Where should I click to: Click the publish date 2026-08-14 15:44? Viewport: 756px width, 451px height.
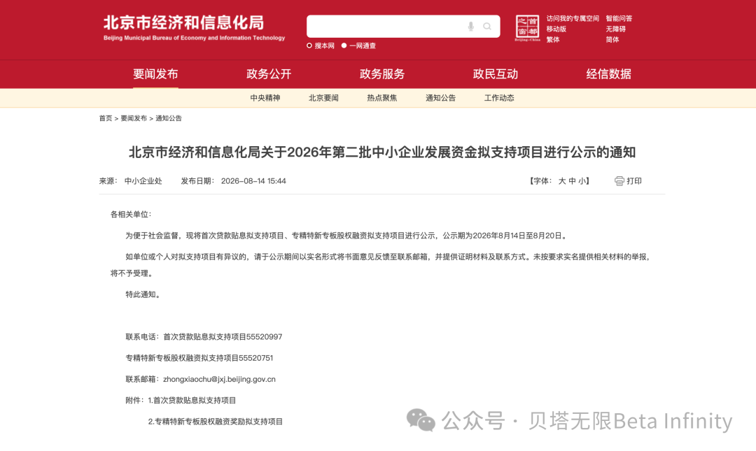click(x=253, y=181)
